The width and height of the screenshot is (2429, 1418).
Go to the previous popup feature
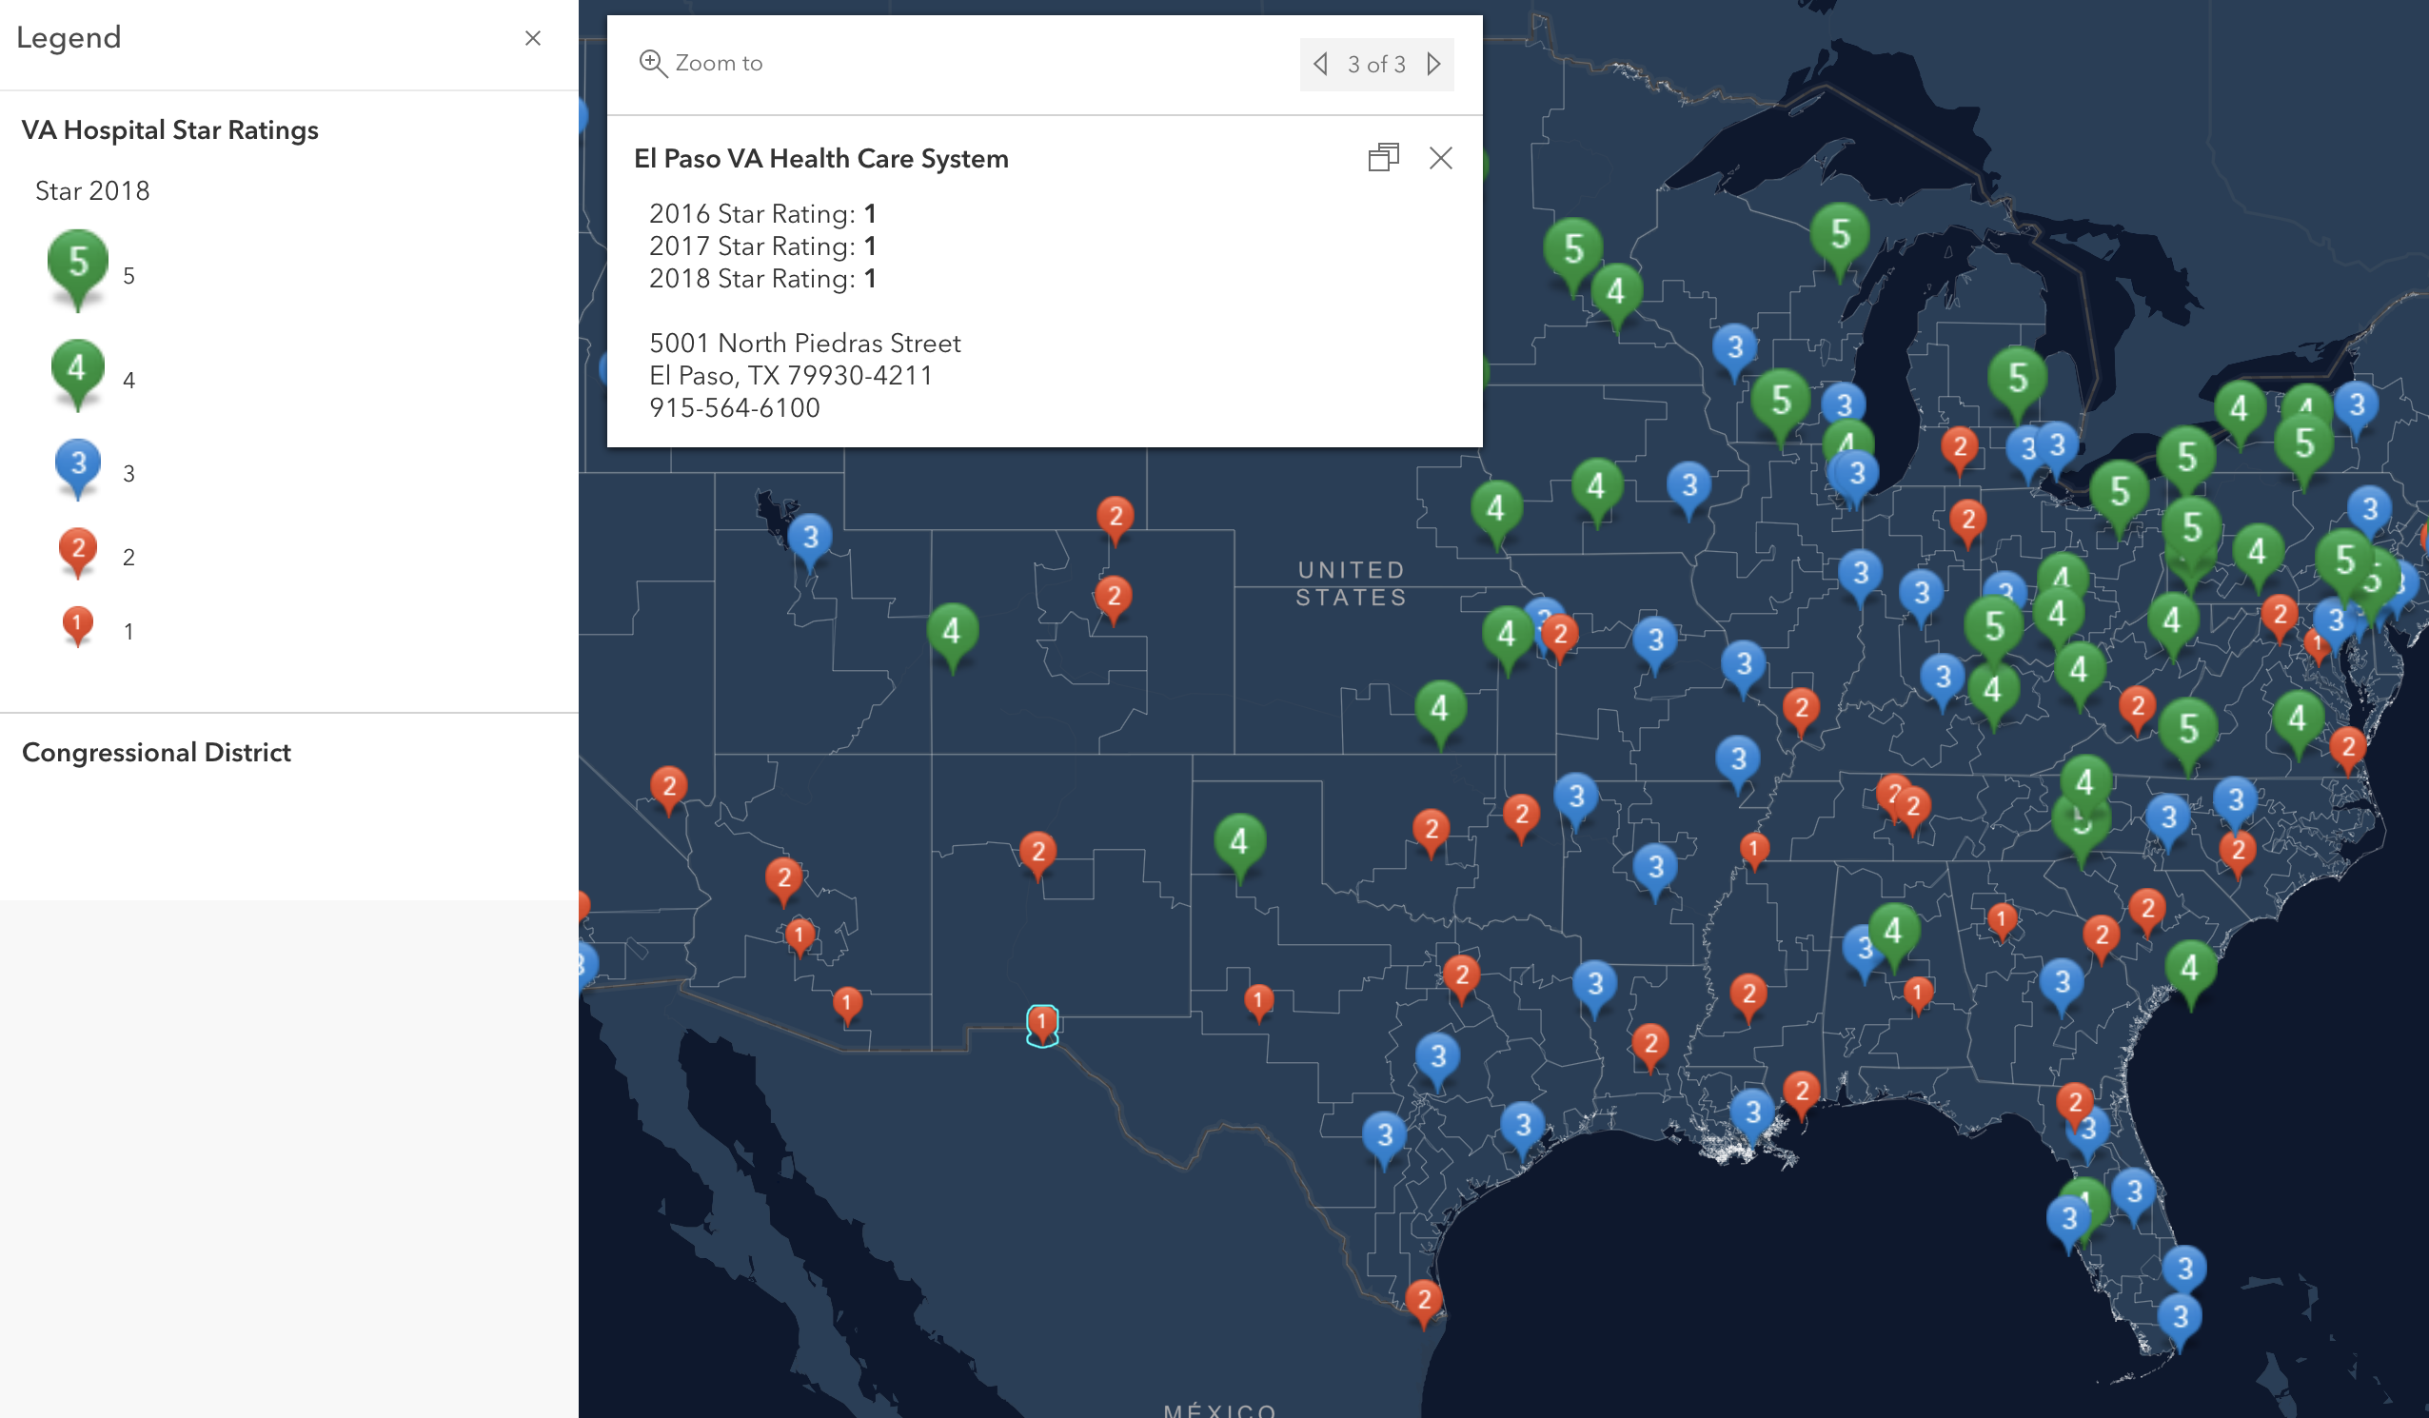coord(1320,65)
